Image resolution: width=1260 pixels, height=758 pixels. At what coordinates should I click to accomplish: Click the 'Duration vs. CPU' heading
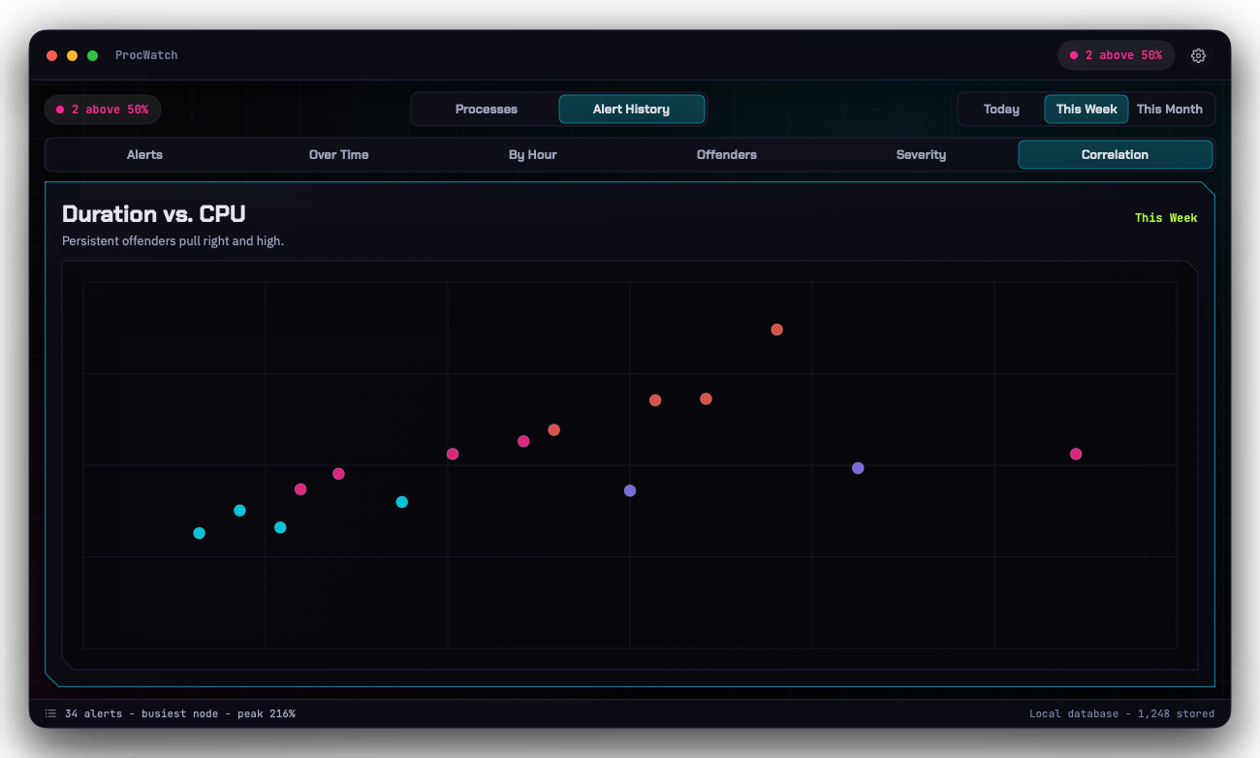click(154, 214)
